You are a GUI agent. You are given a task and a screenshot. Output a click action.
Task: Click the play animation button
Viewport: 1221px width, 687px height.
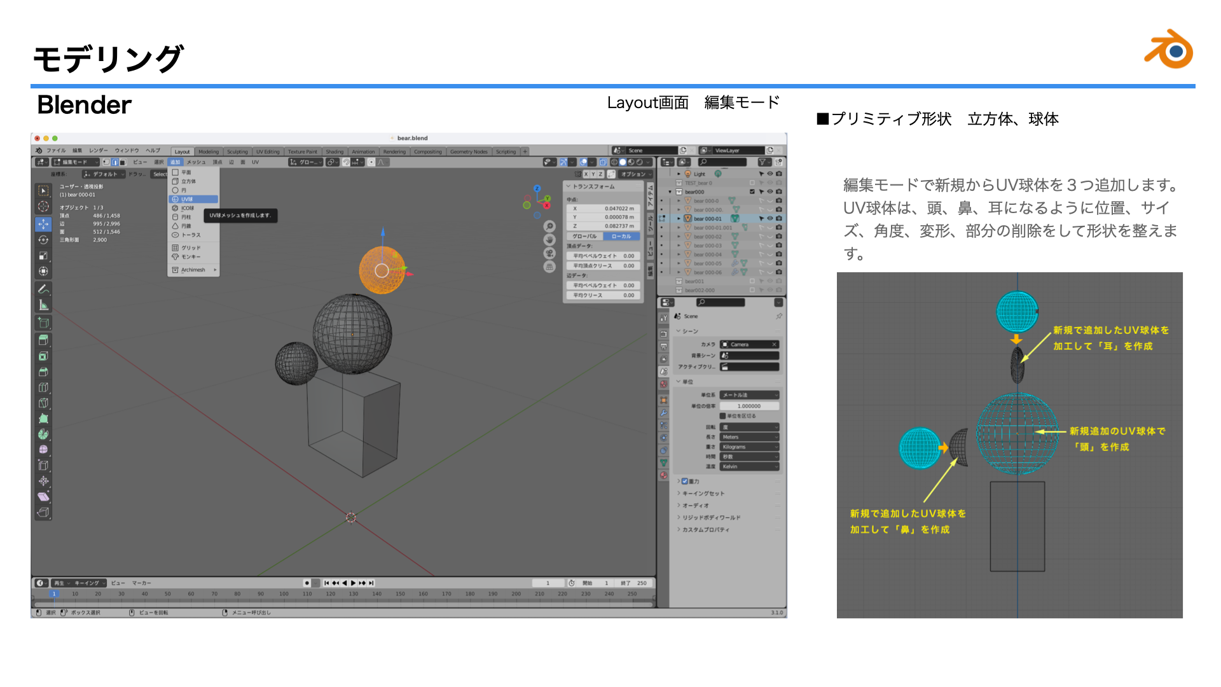[353, 583]
